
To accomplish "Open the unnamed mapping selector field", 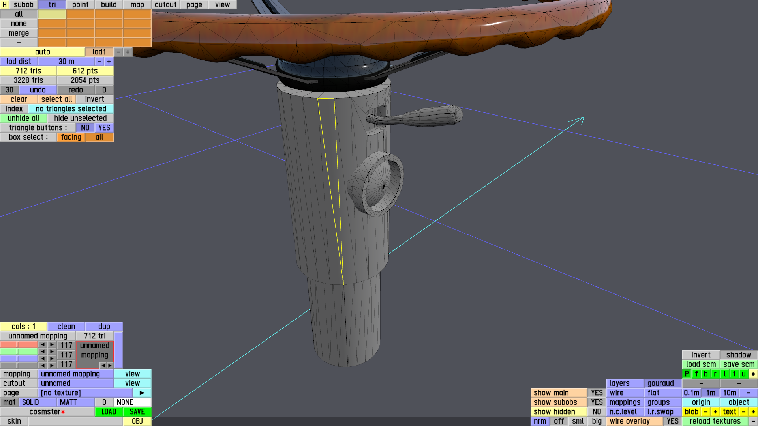I will tap(76, 374).
